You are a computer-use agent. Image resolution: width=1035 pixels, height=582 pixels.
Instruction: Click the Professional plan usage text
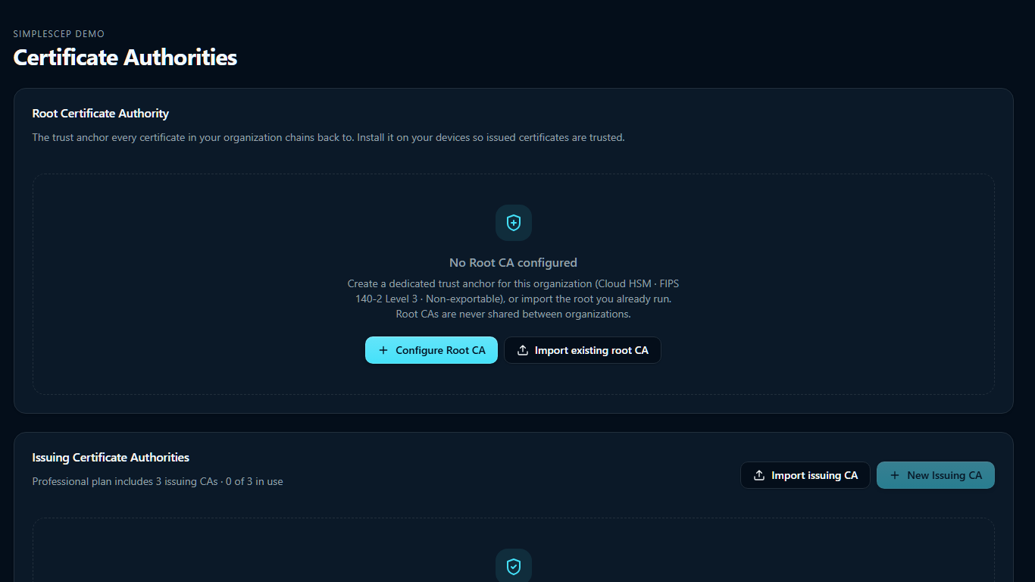158,481
